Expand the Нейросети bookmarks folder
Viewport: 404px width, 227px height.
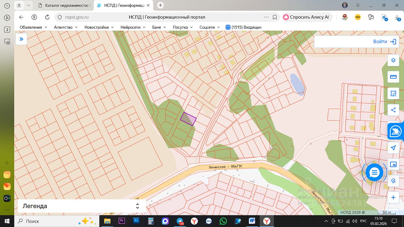[x=133, y=27]
